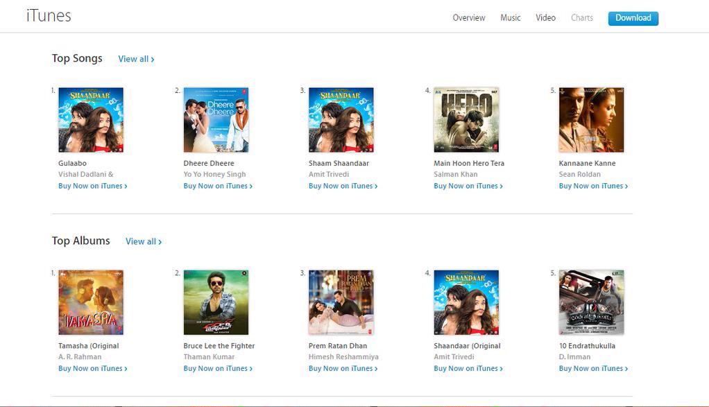
Task: Open the Shaam Shaandaar song cover art
Action: coord(341,120)
